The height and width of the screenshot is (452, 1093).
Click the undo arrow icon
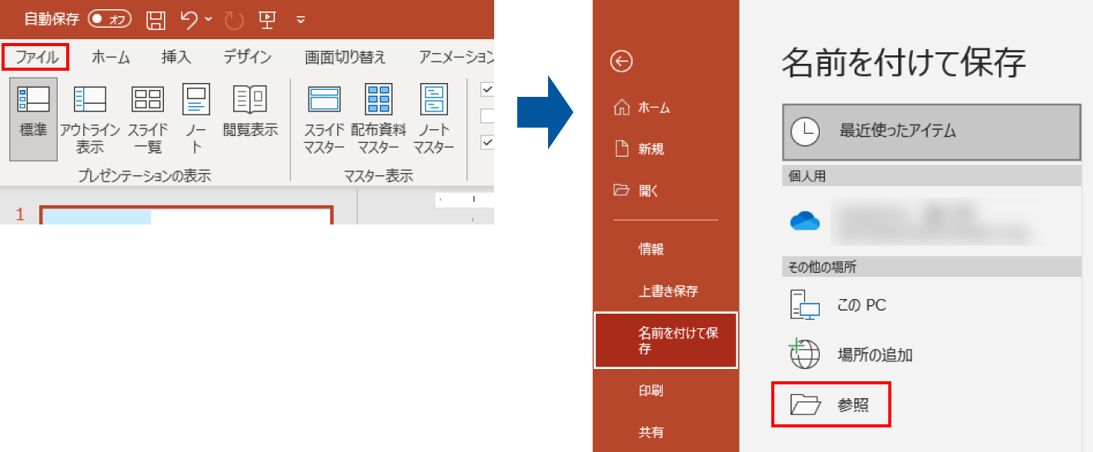click(189, 18)
